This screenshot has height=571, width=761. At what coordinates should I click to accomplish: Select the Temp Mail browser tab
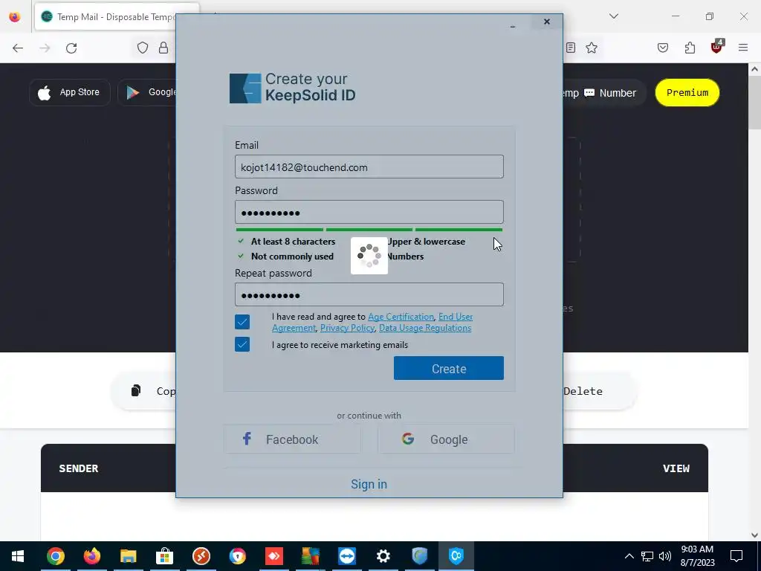coord(117,17)
